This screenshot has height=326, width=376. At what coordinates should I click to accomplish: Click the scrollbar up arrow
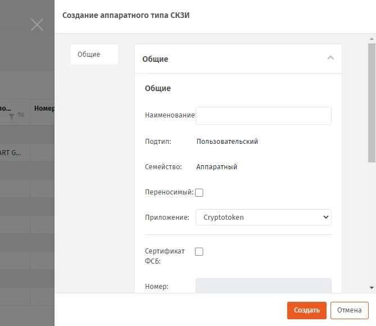pos(372,39)
